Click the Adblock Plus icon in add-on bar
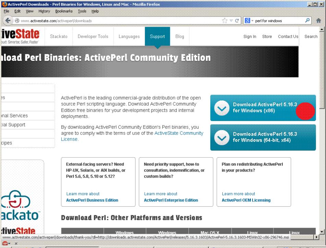326x248 pixels. (x=5, y=243)
